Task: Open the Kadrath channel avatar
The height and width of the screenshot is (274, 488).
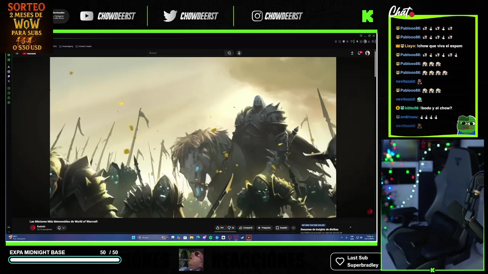Action: pos(32,228)
